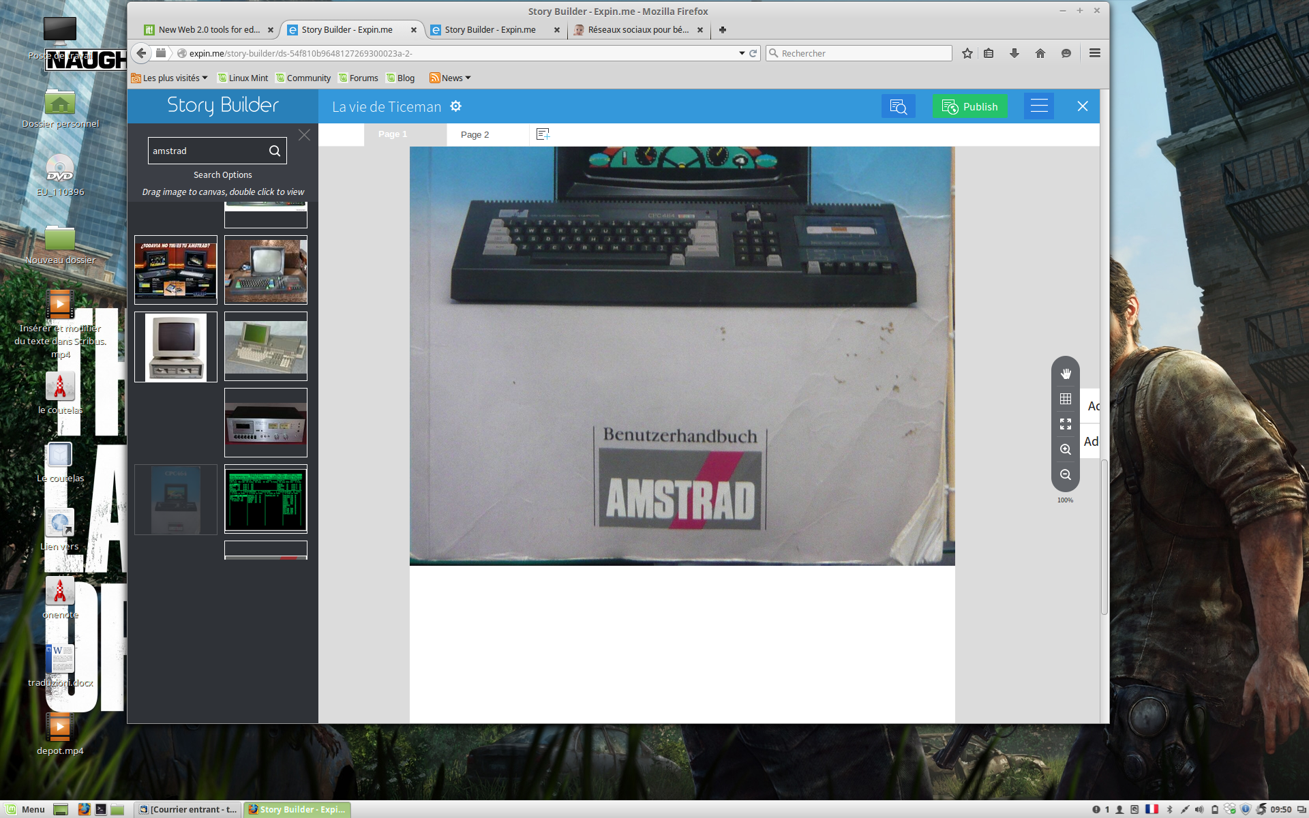Click the close panel icon on sidebar
The height and width of the screenshot is (818, 1309).
tap(303, 135)
